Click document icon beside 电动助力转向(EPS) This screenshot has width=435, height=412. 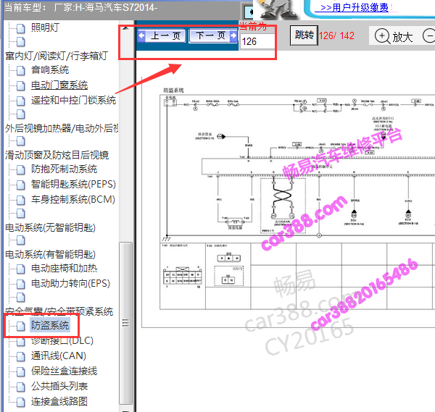20,284
